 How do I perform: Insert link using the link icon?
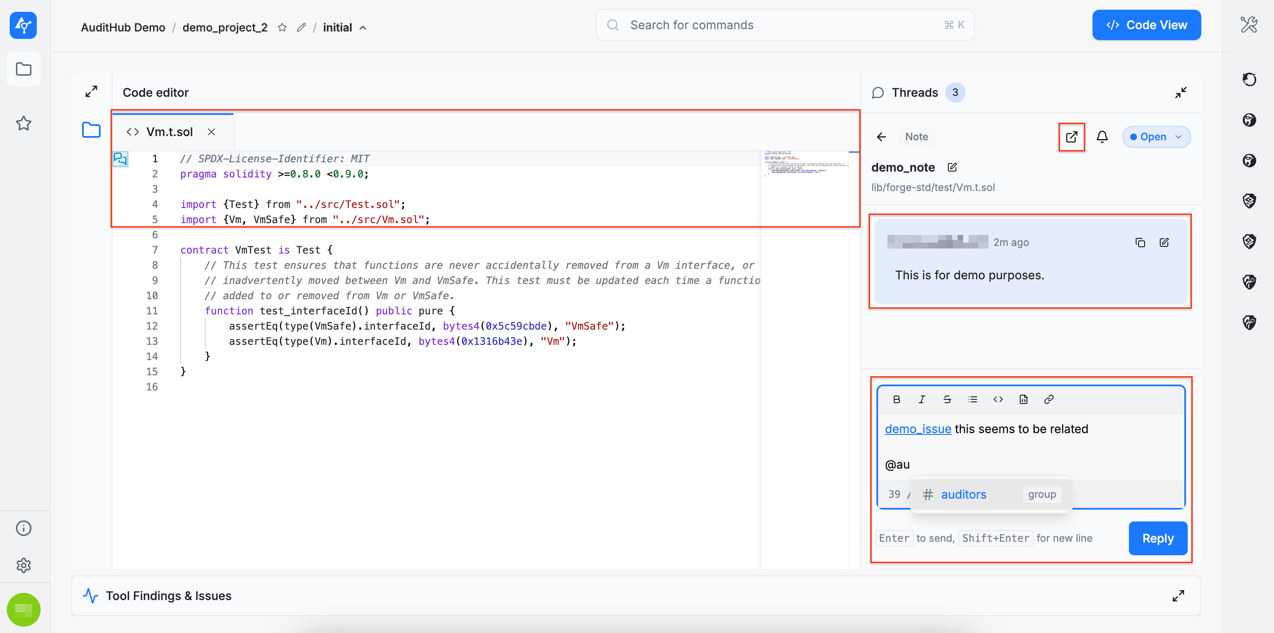coord(1049,399)
